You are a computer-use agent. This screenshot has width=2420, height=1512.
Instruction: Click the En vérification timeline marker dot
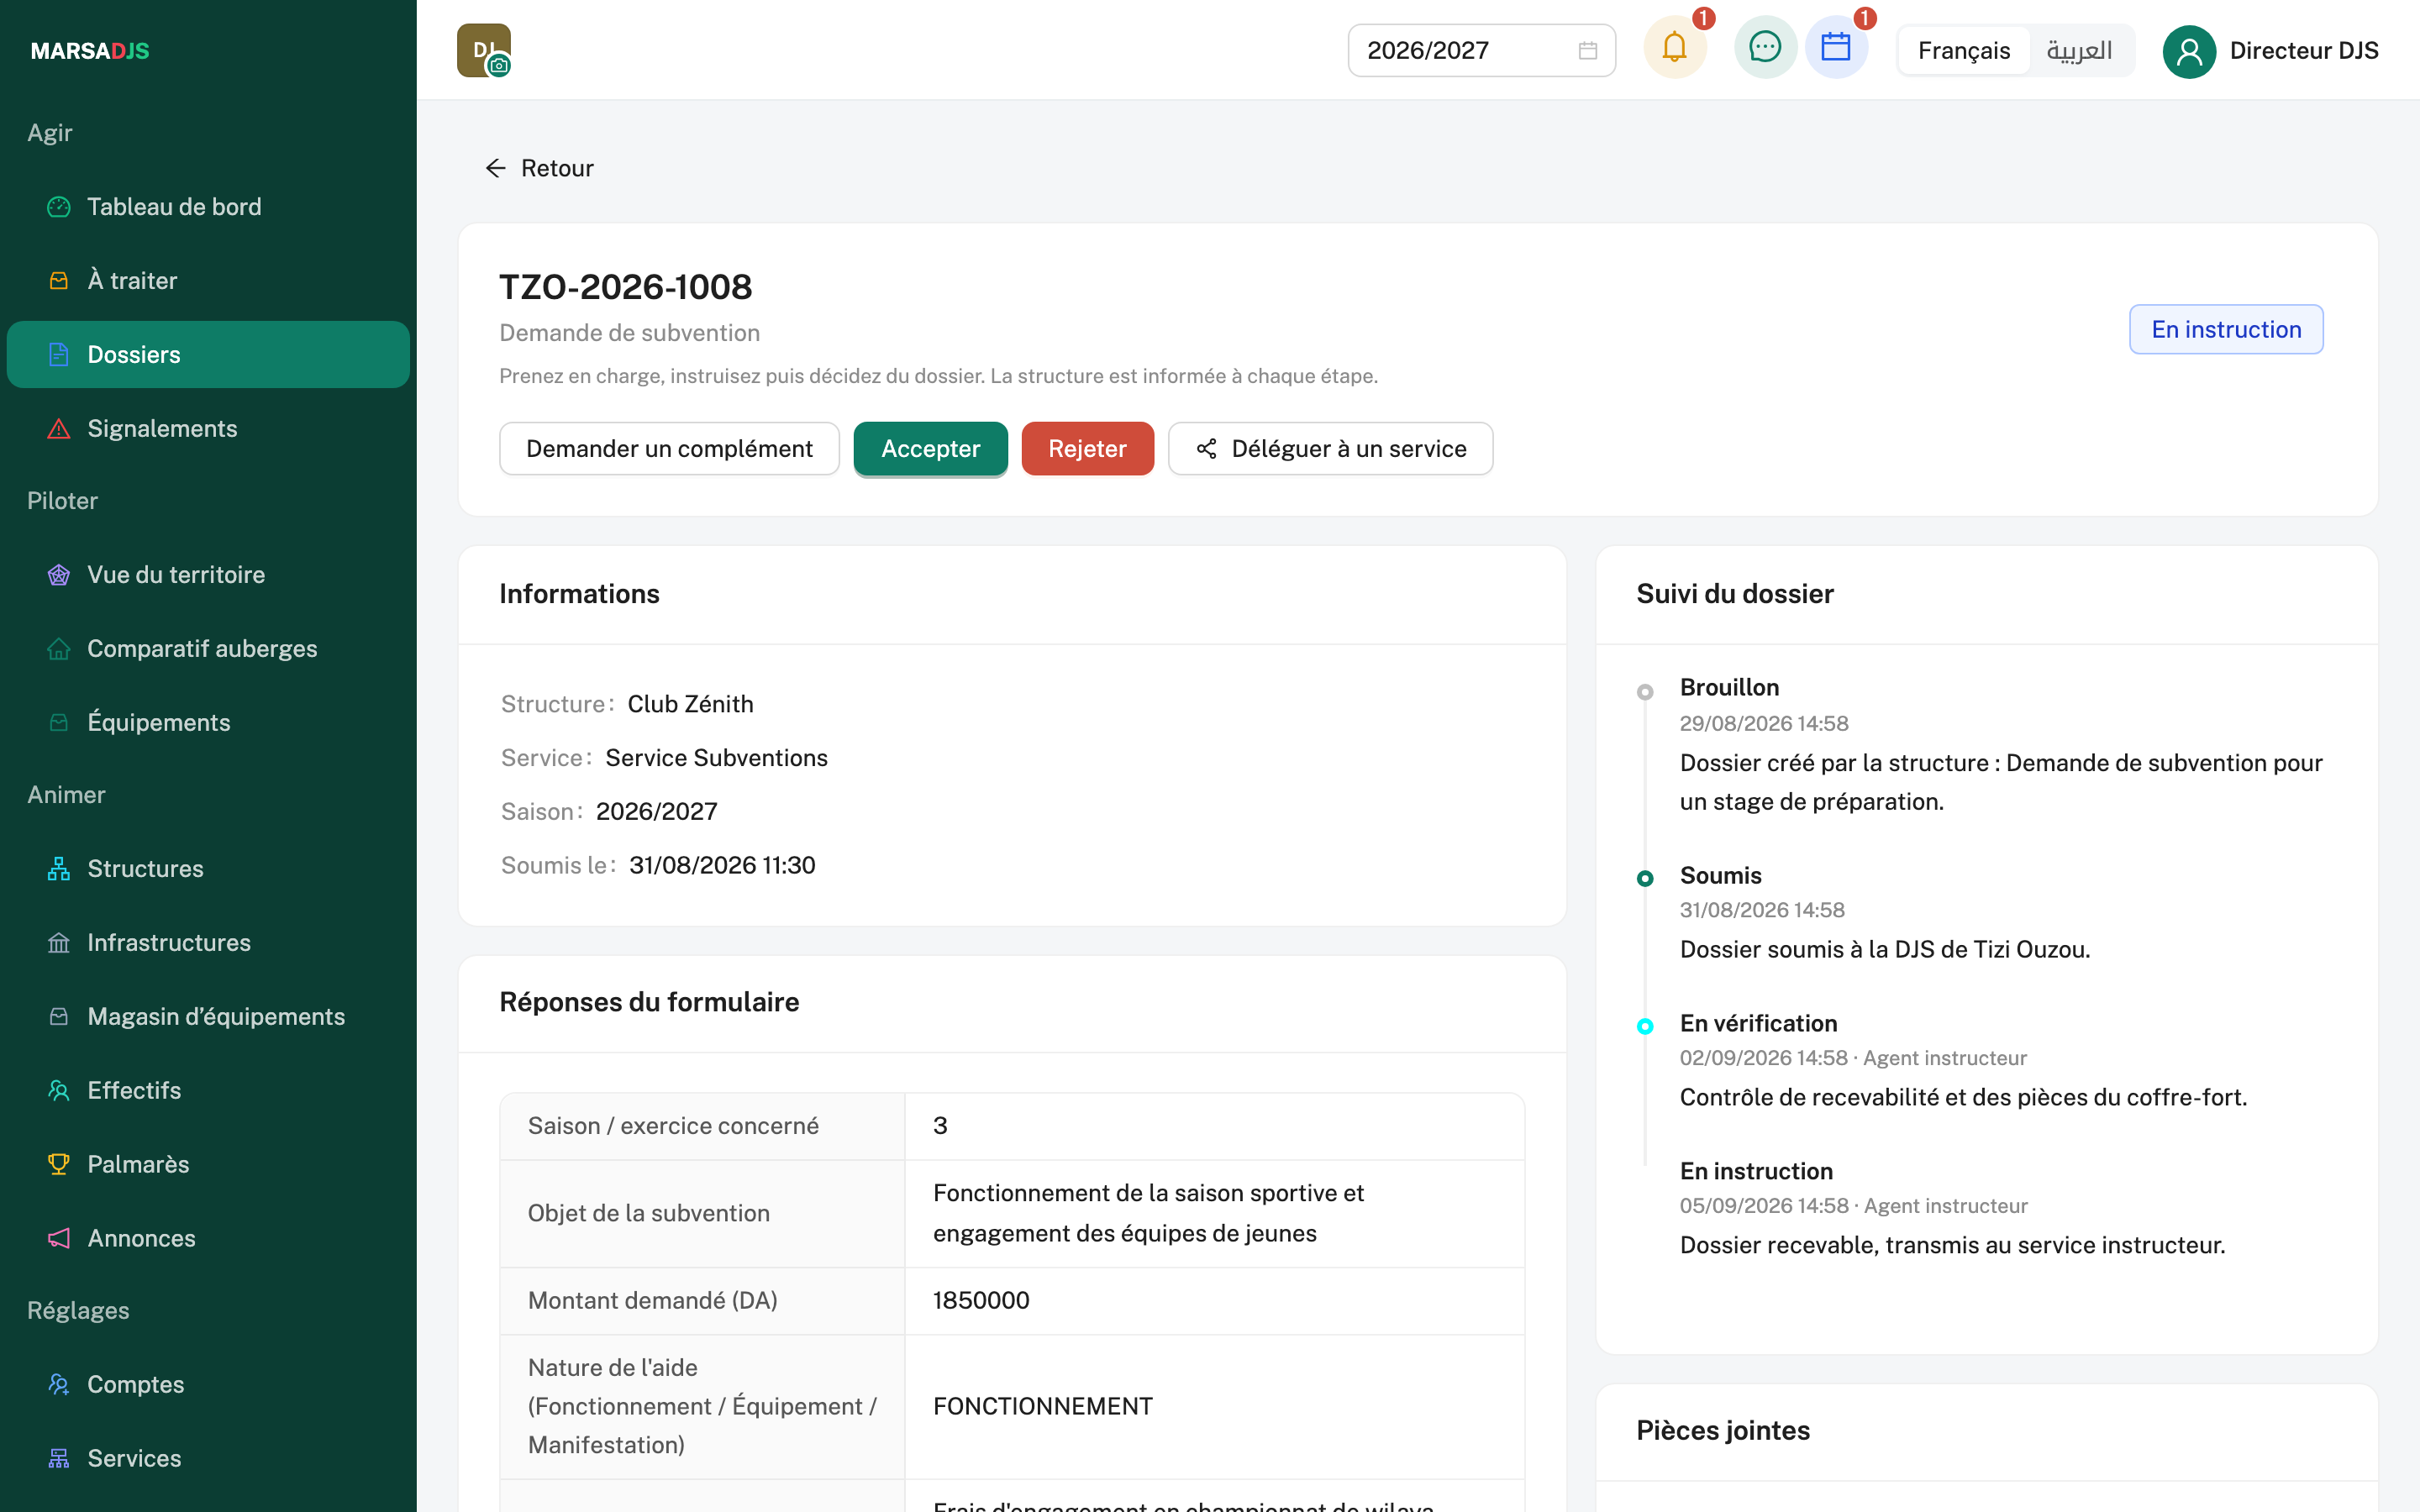[1645, 1026]
